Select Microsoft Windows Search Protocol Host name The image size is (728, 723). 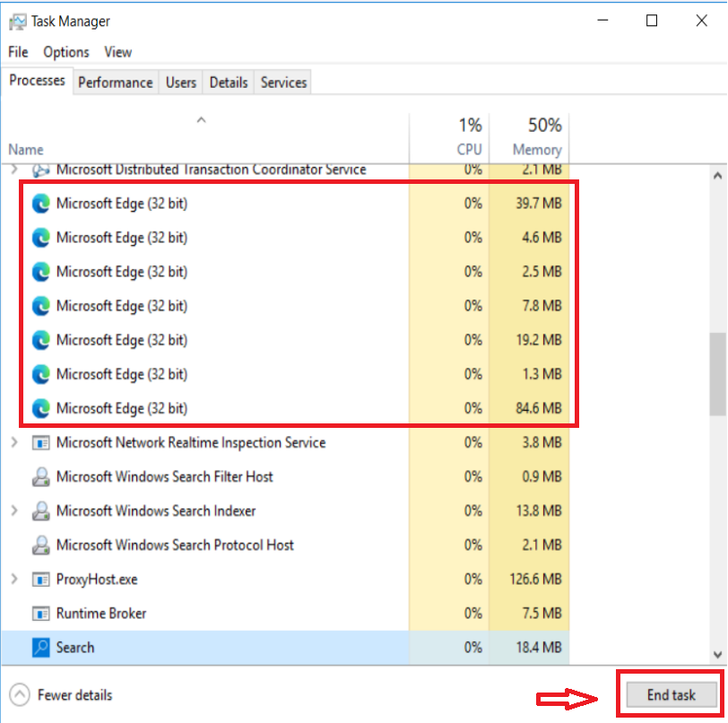click(175, 545)
